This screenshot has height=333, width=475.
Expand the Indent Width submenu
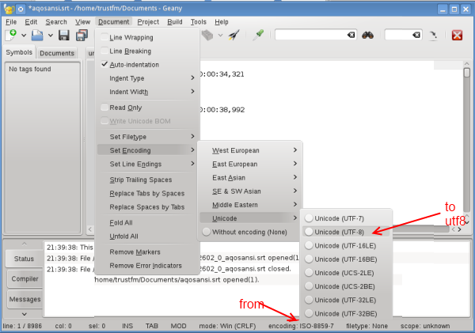147,92
